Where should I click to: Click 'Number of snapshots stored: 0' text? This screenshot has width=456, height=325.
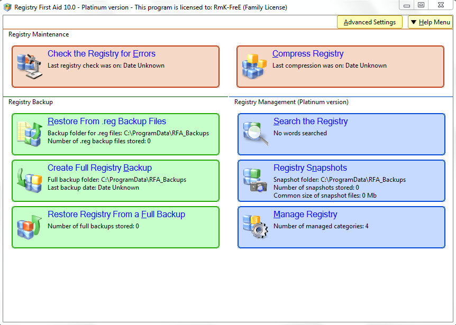pos(316,188)
